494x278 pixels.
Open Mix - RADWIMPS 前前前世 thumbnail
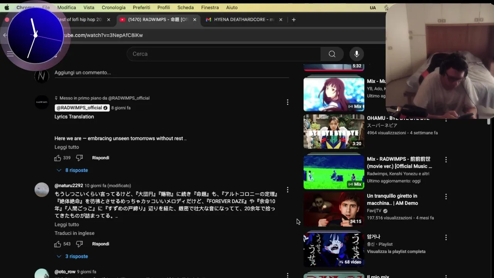point(334,172)
